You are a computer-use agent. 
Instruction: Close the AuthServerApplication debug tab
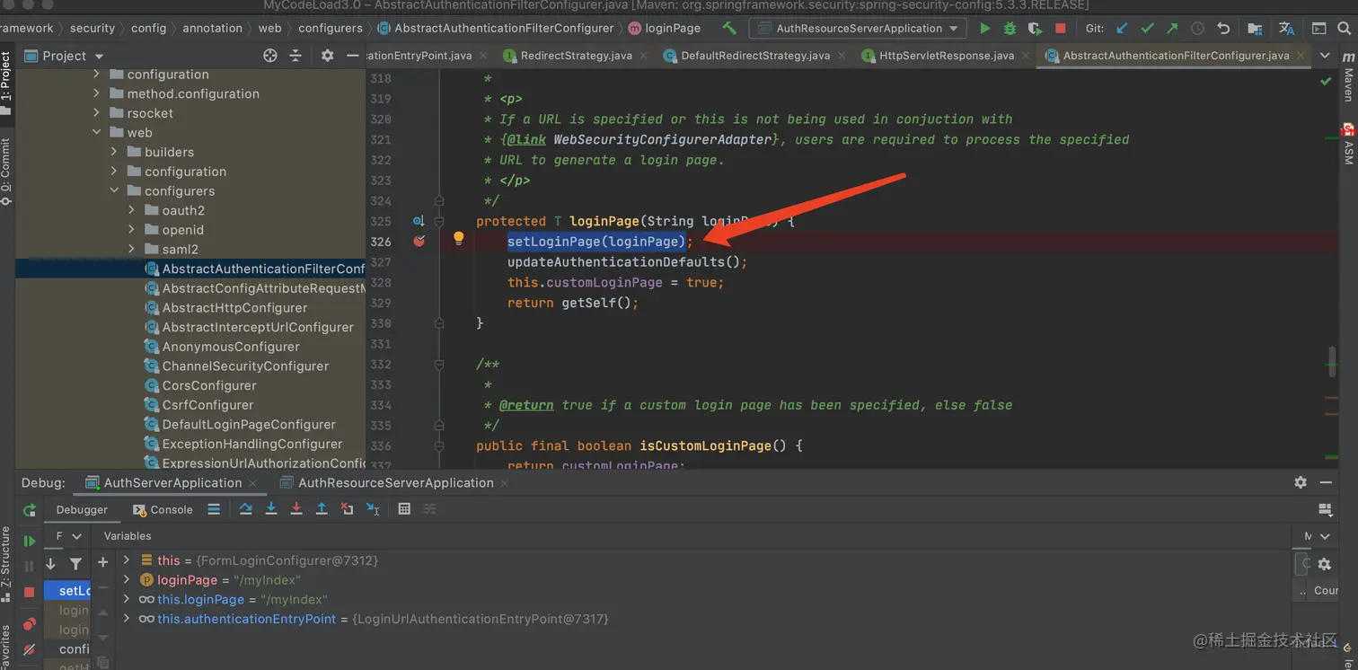pyautogui.click(x=254, y=483)
